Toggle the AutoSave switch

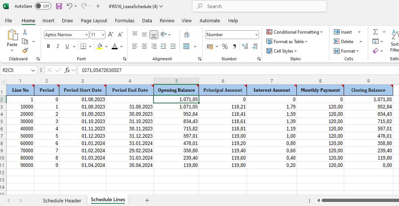point(43,6)
